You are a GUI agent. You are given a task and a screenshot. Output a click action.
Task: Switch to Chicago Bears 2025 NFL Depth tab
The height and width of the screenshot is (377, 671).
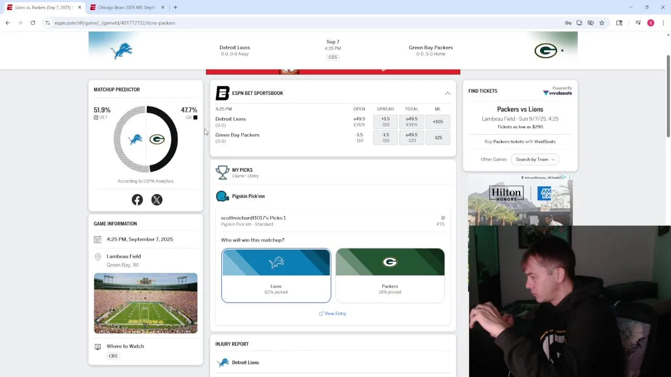click(x=126, y=7)
